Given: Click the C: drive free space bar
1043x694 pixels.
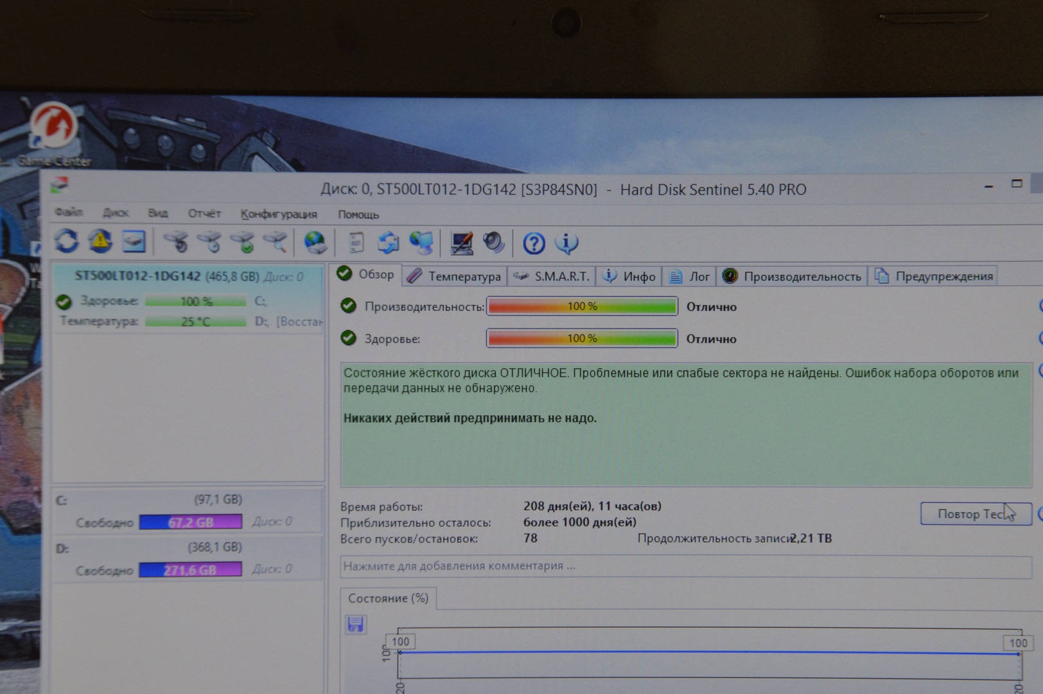Looking at the screenshot, I should (191, 522).
